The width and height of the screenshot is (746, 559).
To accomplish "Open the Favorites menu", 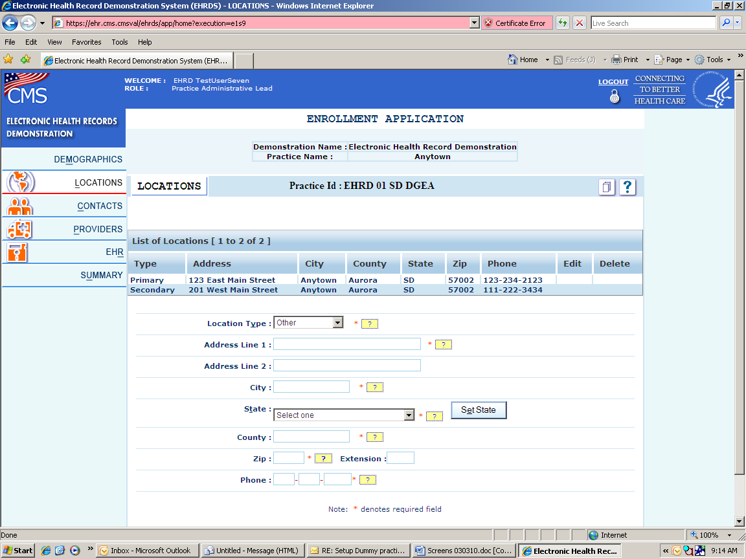I will pos(86,42).
